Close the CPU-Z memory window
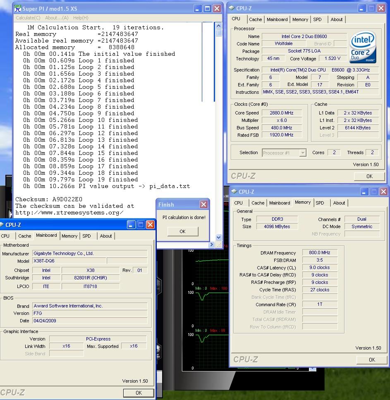The width and height of the screenshot is (390, 400). pyautogui.click(x=384, y=192)
